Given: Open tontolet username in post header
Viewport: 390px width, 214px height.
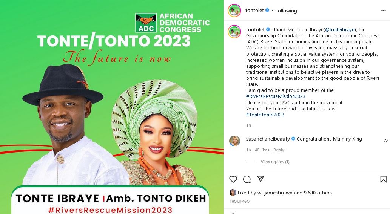Looking at the screenshot, I should point(255,11).
